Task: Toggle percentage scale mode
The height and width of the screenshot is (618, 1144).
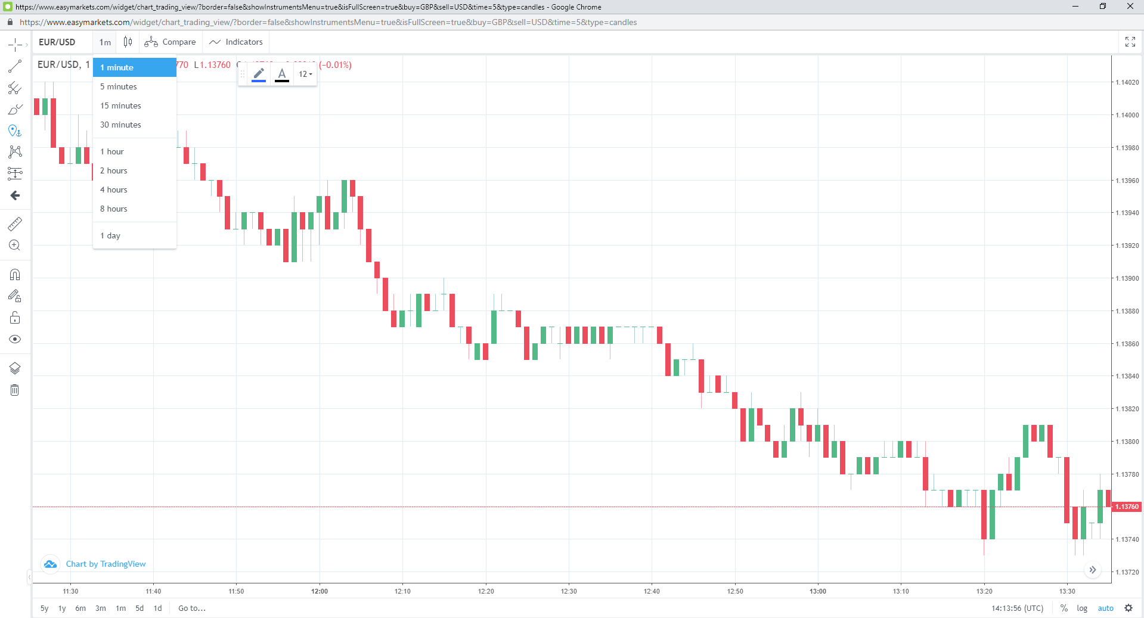Action: coord(1064,608)
